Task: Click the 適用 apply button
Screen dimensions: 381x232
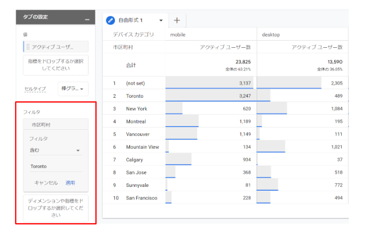Action: (x=70, y=183)
